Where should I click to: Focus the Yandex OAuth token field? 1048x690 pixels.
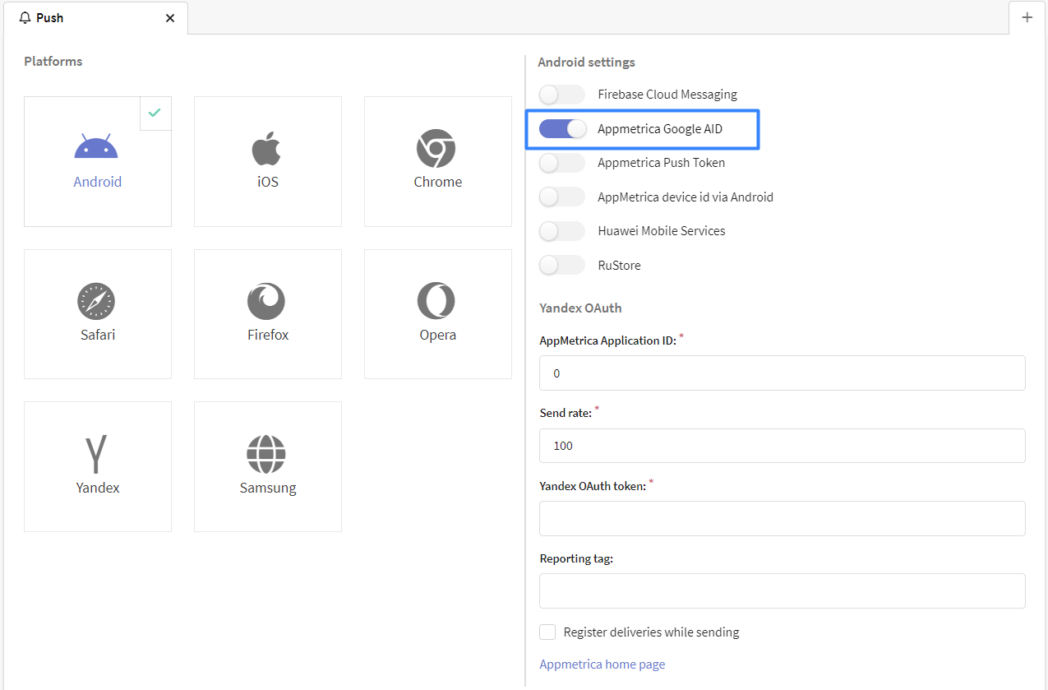click(783, 519)
